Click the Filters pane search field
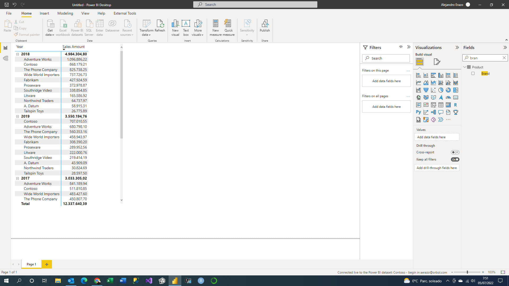The height and width of the screenshot is (286, 509). [x=386, y=58]
